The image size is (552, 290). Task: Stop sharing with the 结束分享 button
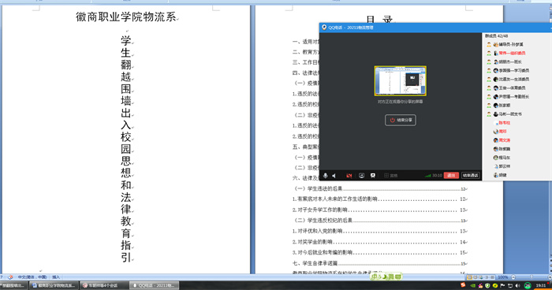[x=401, y=120]
